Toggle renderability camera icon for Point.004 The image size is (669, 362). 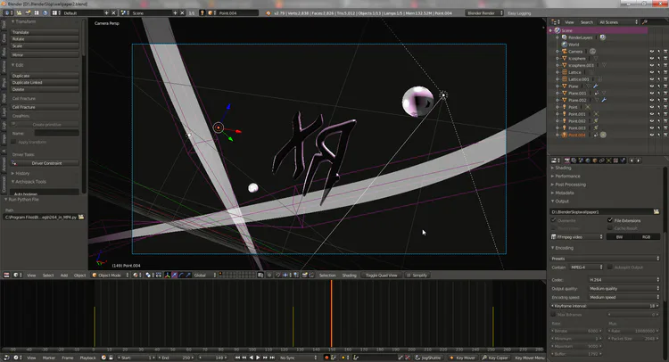pyautogui.click(x=665, y=136)
